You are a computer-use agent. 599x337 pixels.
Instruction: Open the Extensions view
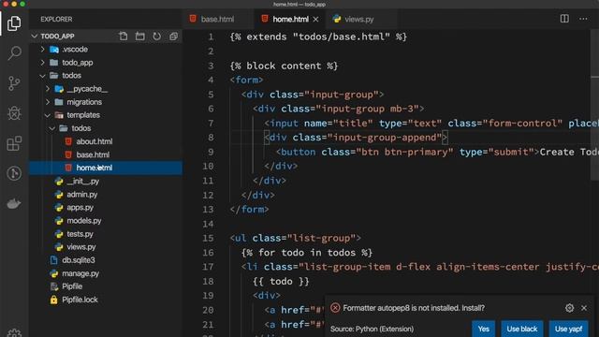coord(14,143)
